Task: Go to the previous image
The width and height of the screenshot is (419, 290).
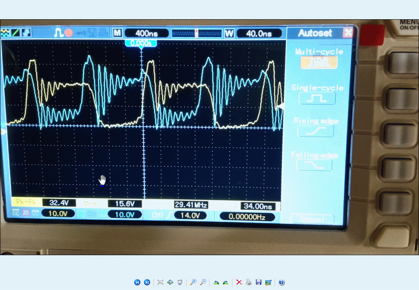Action: pos(137,282)
